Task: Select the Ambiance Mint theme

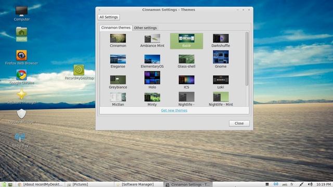Action: pyautogui.click(x=152, y=41)
